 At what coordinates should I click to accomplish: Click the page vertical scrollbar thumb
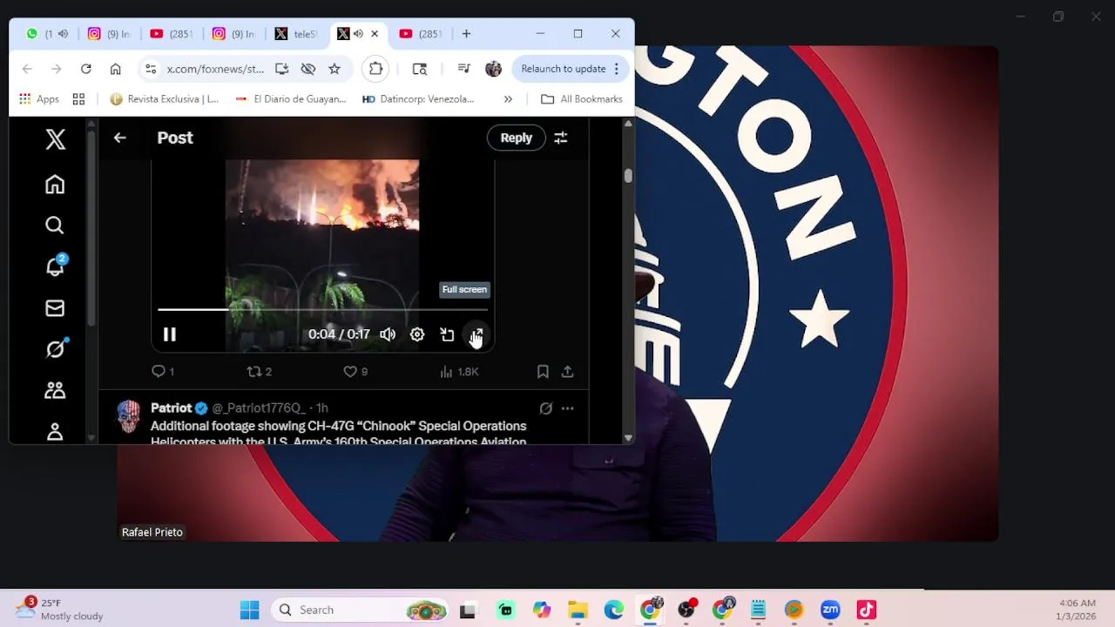[x=628, y=175]
